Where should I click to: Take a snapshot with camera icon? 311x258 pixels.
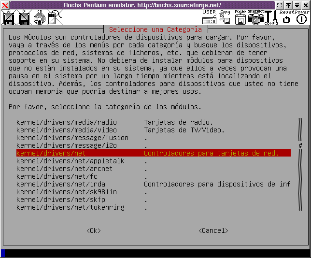(x=255, y=18)
